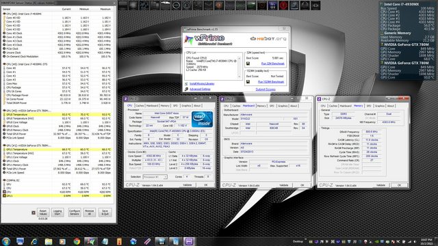Select About tab in the left CPU-Z window
Screen dimensions: 438x246
click(197, 106)
